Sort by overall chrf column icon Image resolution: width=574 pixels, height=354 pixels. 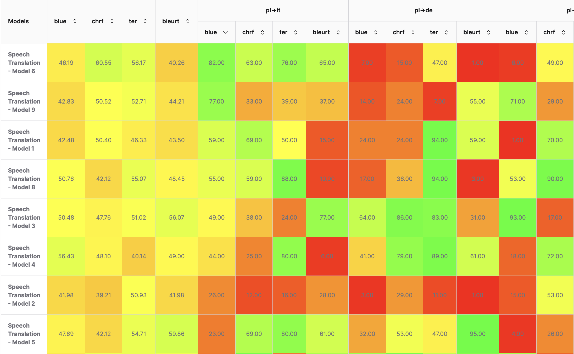point(112,21)
